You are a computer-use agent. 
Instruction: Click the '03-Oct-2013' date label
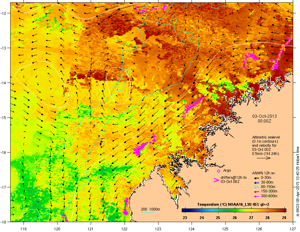pos(265,116)
